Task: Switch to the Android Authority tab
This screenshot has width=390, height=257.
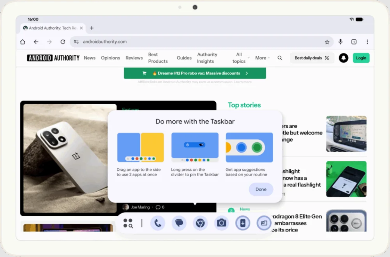Action: 52,28
